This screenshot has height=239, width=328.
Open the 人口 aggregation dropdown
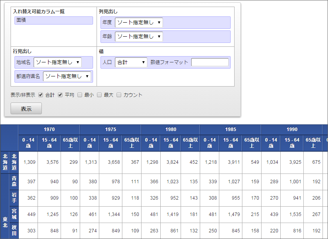(x=131, y=62)
